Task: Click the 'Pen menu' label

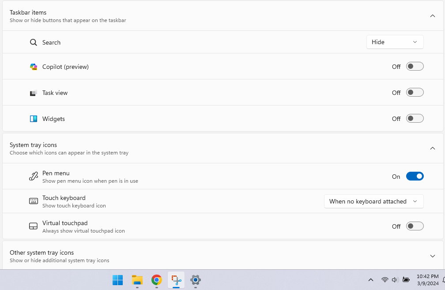Action: (x=56, y=173)
